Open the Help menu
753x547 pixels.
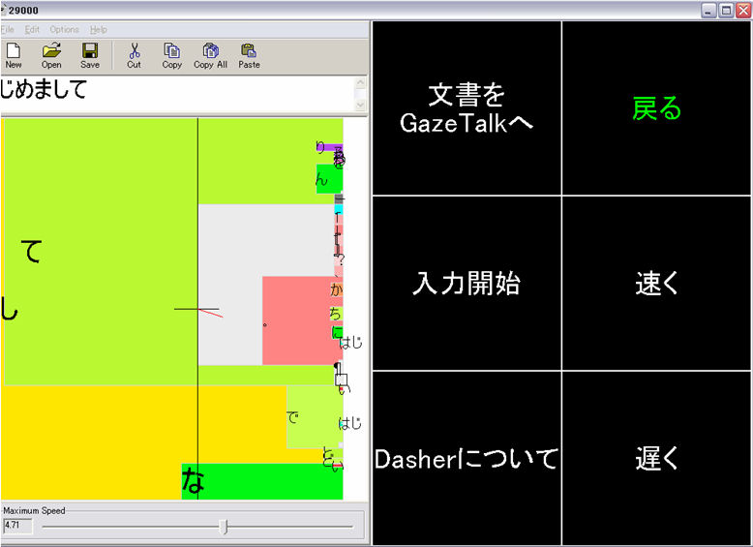pos(99,30)
